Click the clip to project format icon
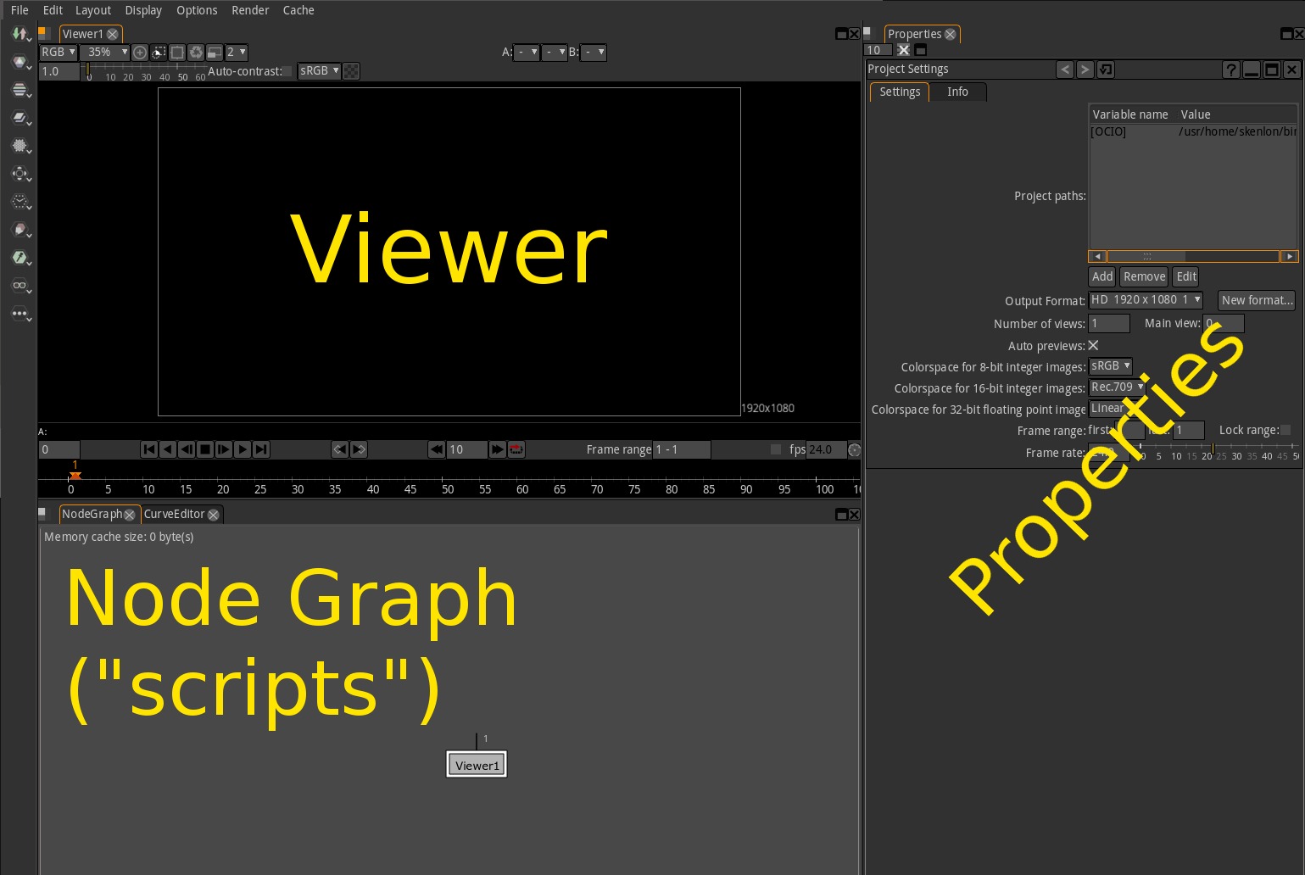1305x875 pixels. 177,53
